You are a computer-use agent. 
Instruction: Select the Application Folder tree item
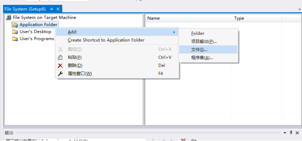tap(38, 24)
